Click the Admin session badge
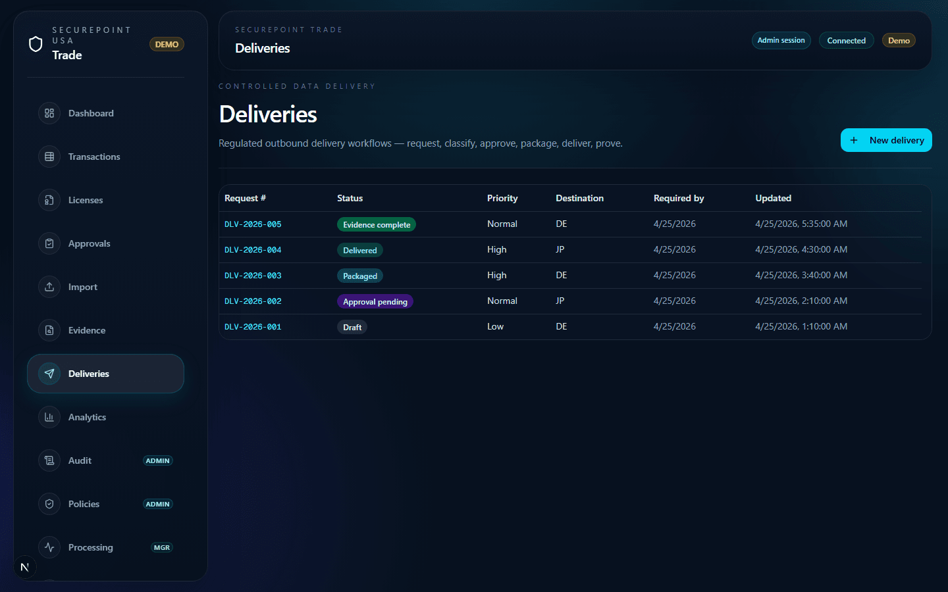This screenshot has height=592, width=948. [x=781, y=40]
